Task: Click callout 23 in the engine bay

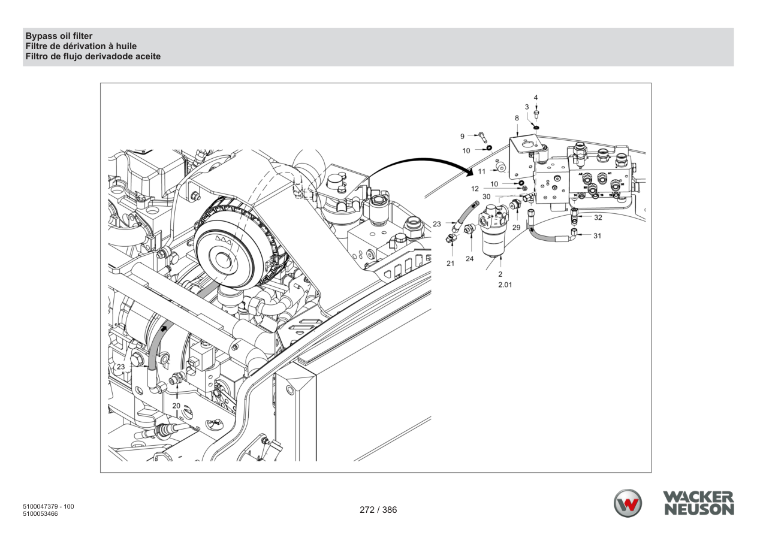Action: point(121,367)
